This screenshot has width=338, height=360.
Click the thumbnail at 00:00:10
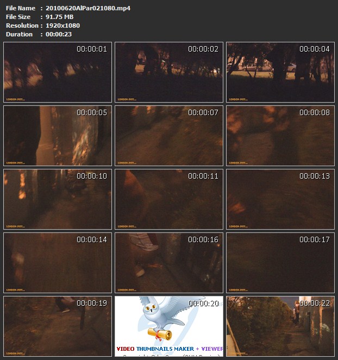58,199
